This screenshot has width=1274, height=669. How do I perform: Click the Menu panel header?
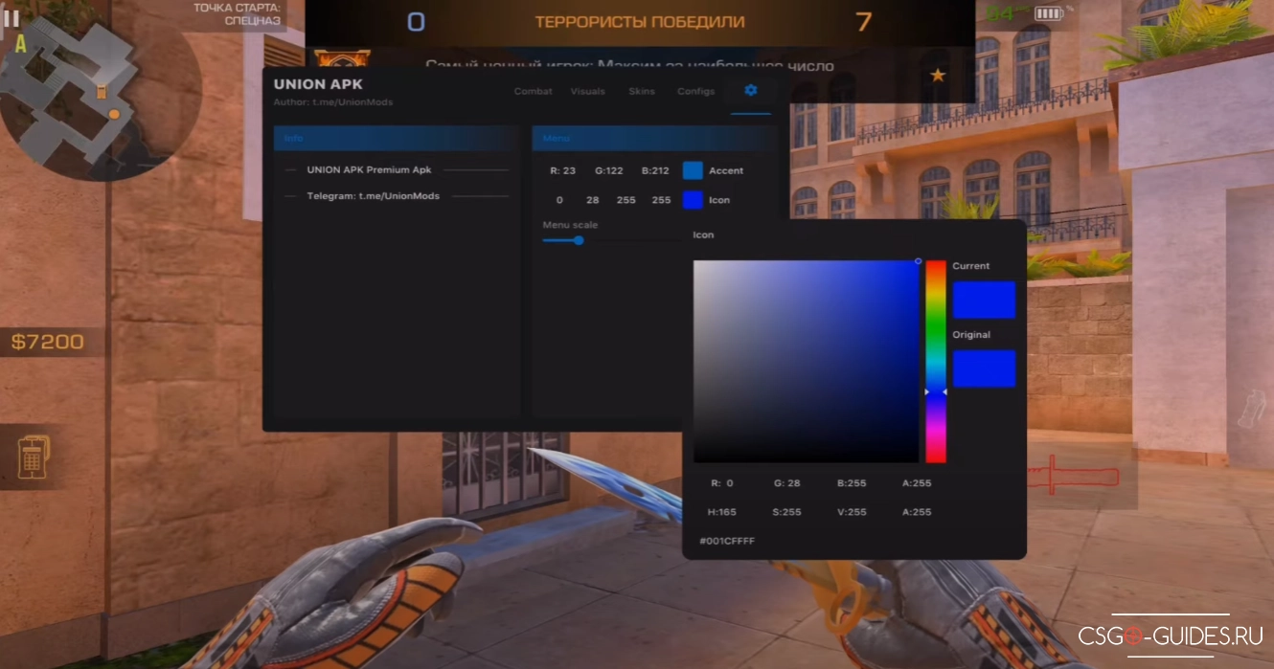654,139
